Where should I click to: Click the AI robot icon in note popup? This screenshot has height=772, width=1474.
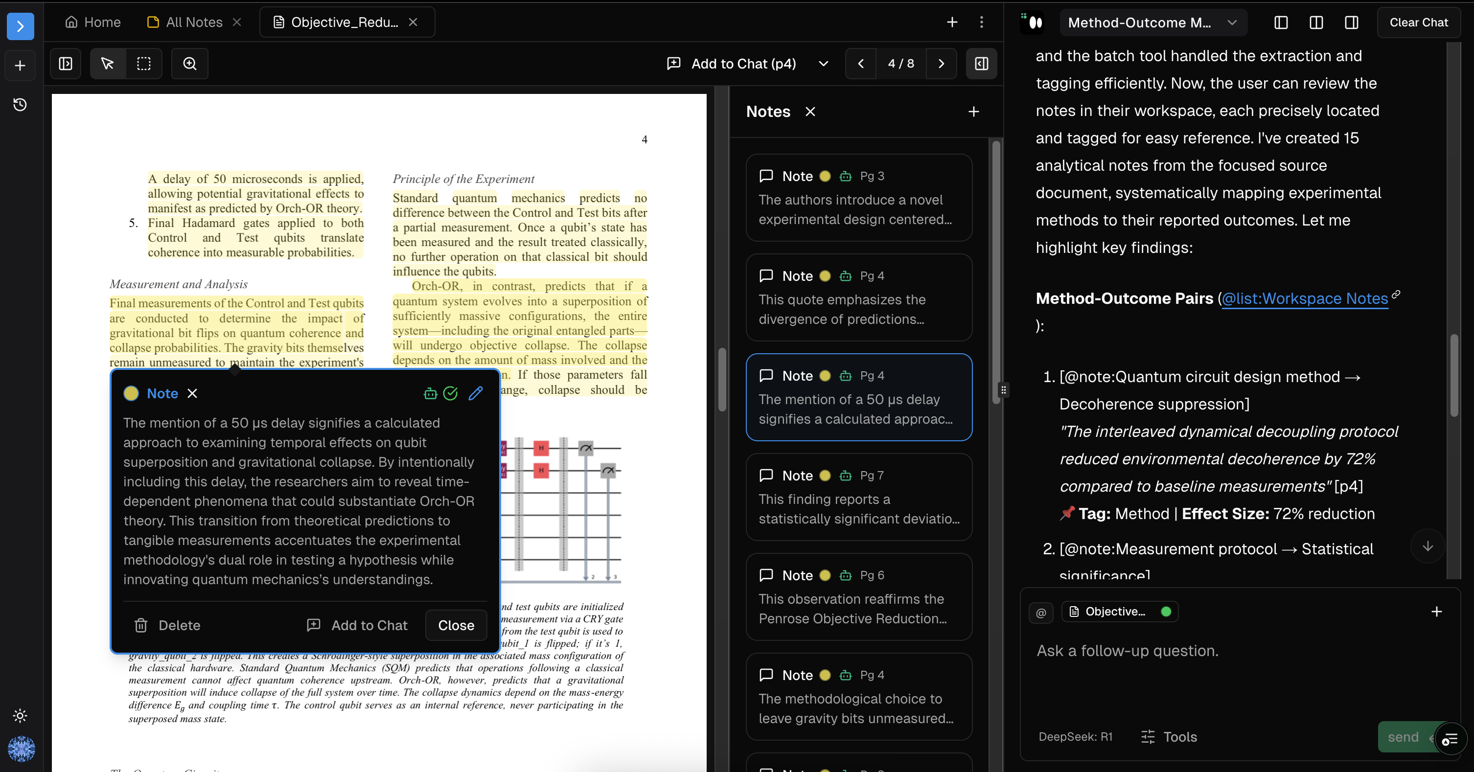[x=430, y=393]
